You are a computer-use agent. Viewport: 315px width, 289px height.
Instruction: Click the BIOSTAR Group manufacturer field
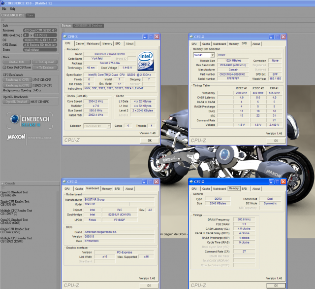[119, 200]
